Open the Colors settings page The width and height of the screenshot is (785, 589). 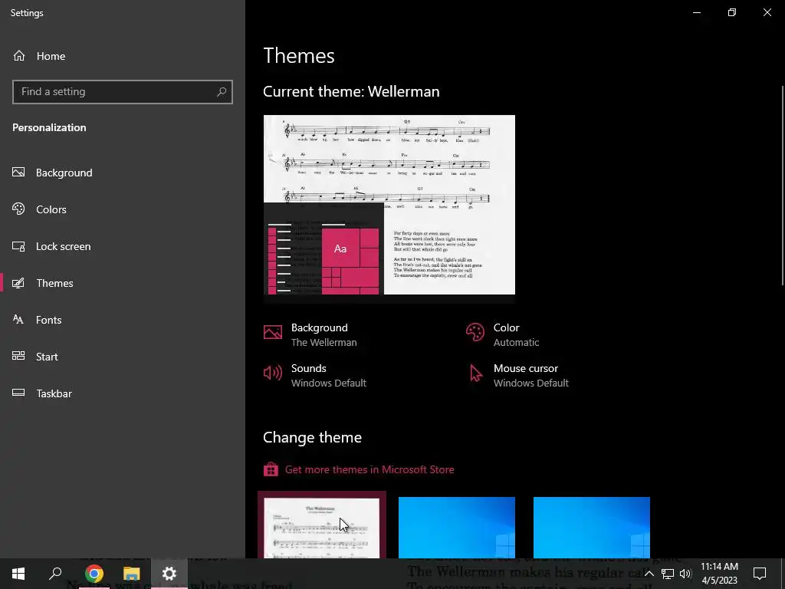(x=51, y=209)
